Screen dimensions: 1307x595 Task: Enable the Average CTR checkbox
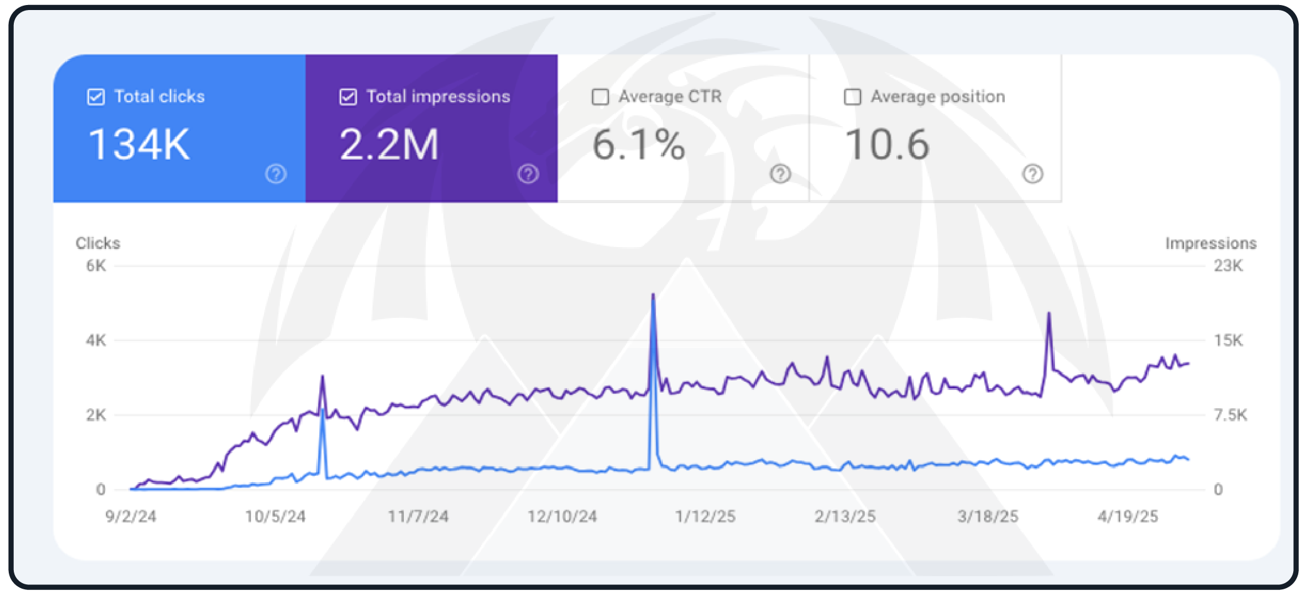[600, 97]
